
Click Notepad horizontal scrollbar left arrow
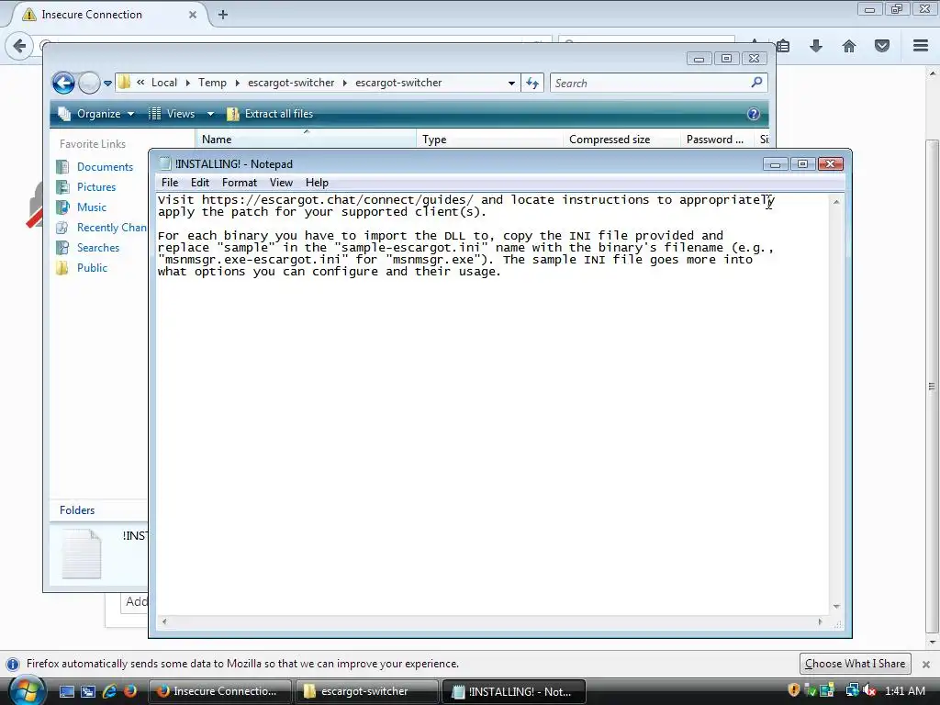[x=164, y=621]
